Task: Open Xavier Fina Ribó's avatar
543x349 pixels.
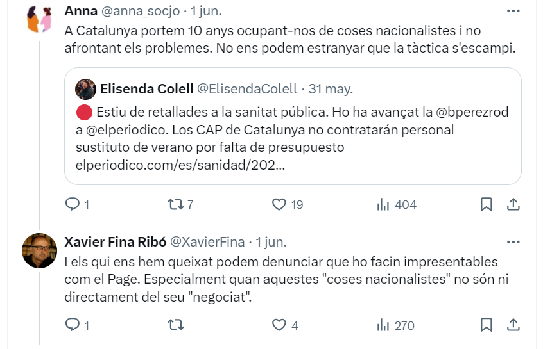Action: point(39,250)
